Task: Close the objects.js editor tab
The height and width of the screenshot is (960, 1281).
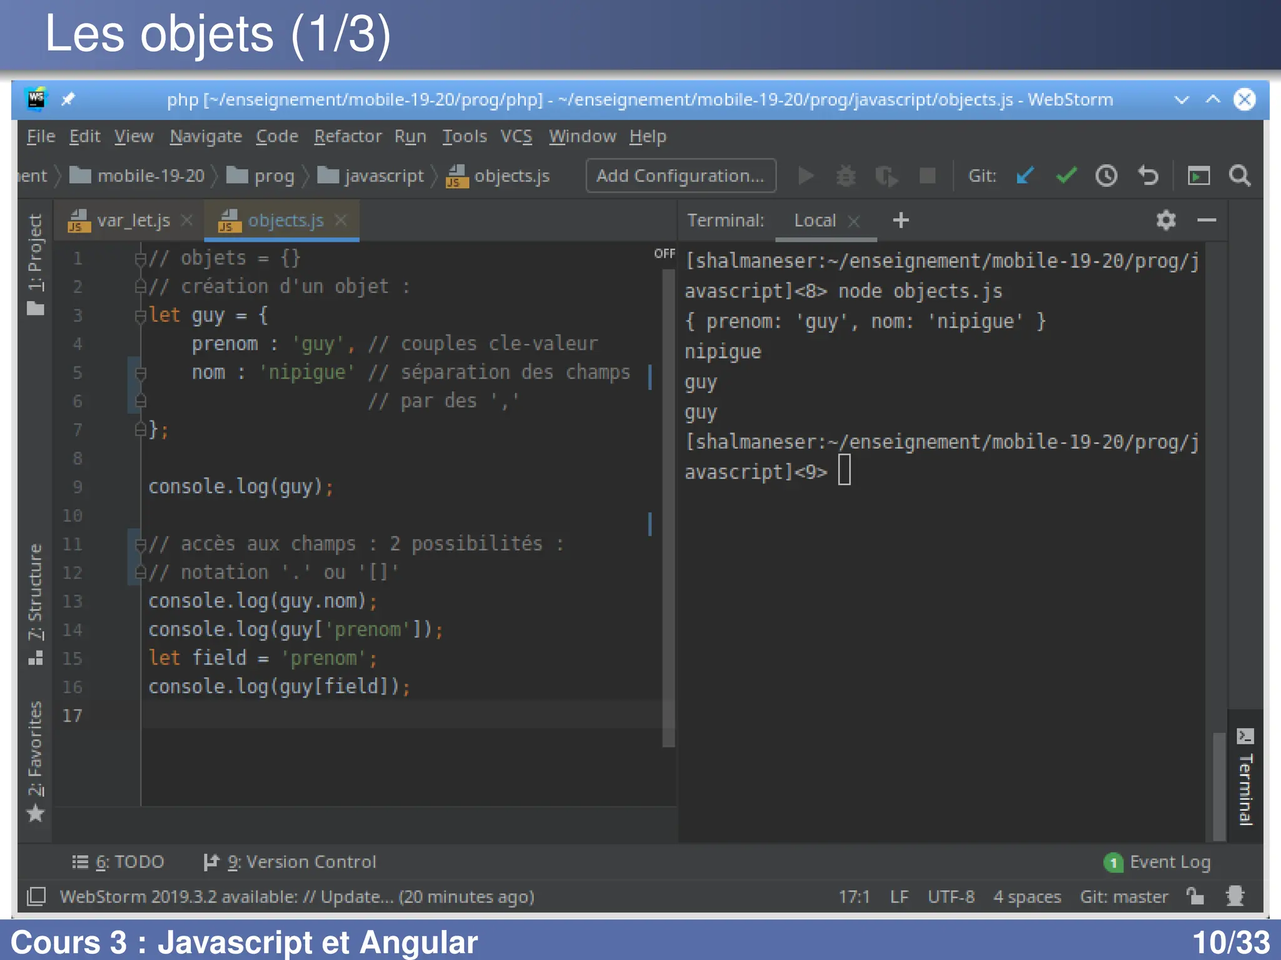Action: tap(340, 220)
